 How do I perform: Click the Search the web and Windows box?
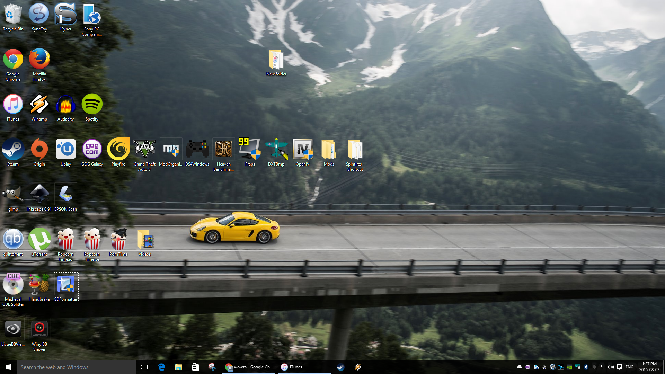[x=76, y=367]
